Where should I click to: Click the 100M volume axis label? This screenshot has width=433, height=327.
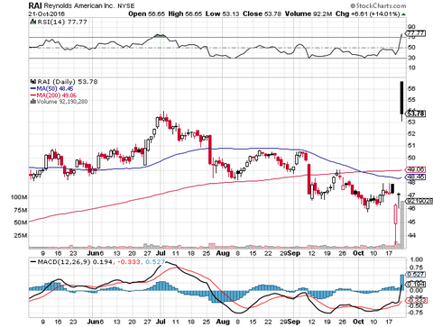pyautogui.click(x=19, y=197)
